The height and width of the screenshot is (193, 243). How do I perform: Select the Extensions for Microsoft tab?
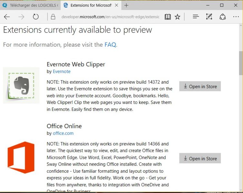(x=91, y=5)
